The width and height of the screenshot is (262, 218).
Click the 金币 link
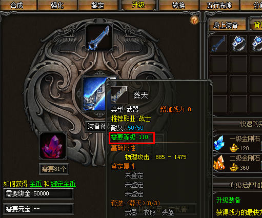[x=36, y=184]
